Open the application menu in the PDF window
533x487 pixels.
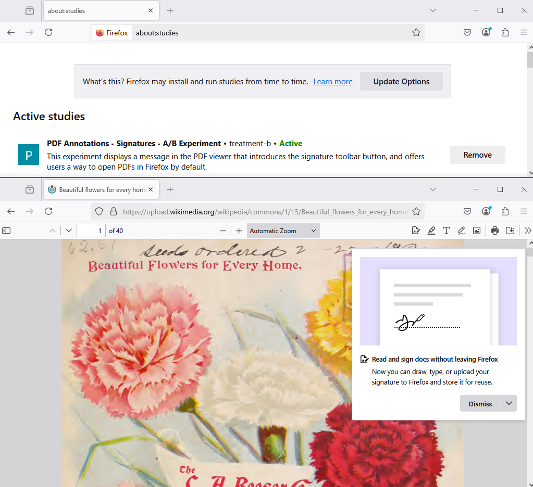(x=524, y=211)
